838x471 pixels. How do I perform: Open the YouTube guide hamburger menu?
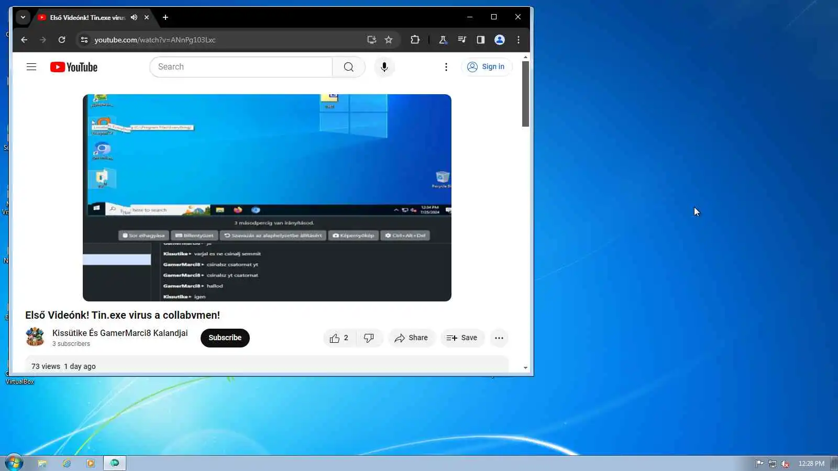click(x=31, y=67)
